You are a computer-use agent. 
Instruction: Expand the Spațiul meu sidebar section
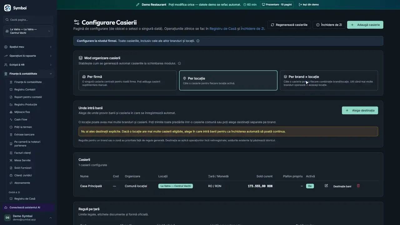[x=28, y=47]
